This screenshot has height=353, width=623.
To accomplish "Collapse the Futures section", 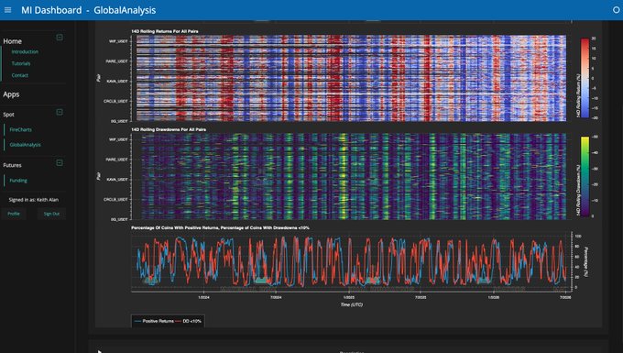I will click(x=60, y=163).
